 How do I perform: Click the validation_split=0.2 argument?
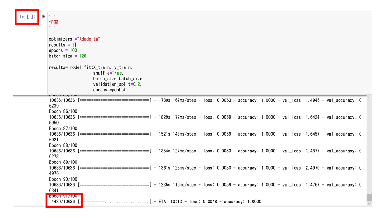[x=117, y=84]
